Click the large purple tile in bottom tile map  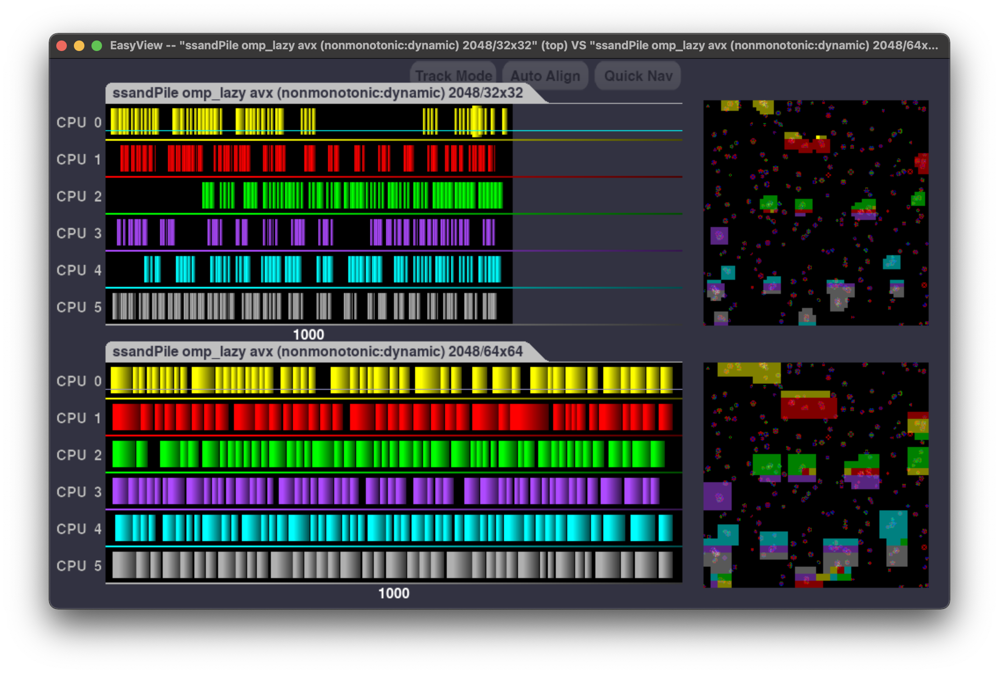717,496
